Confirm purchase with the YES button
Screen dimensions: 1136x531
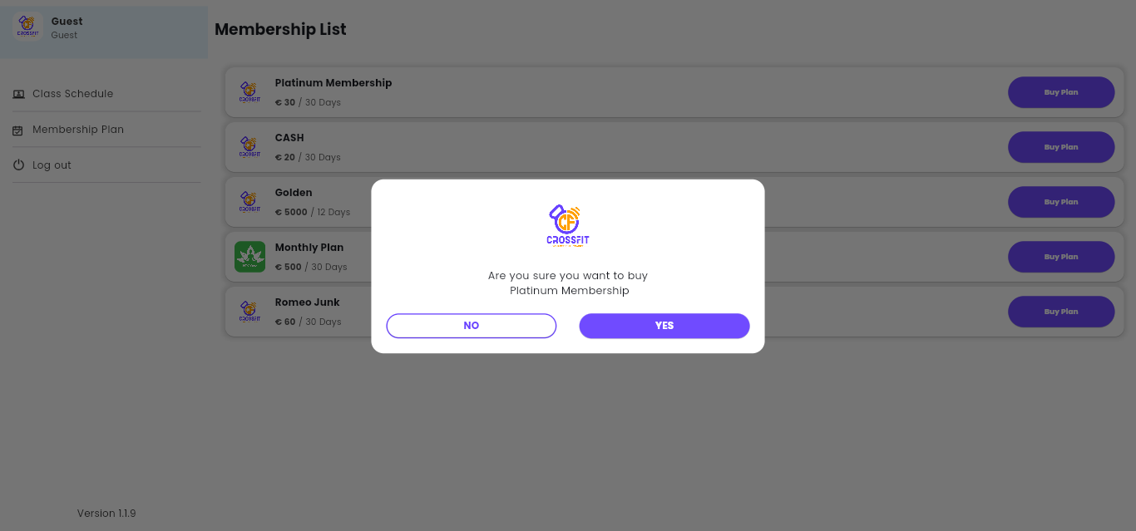pyautogui.click(x=664, y=326)
